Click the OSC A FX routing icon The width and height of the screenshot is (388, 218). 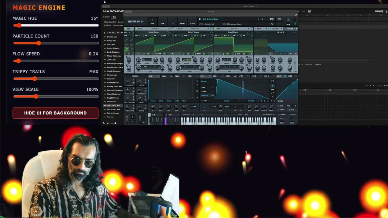[172, 29]
